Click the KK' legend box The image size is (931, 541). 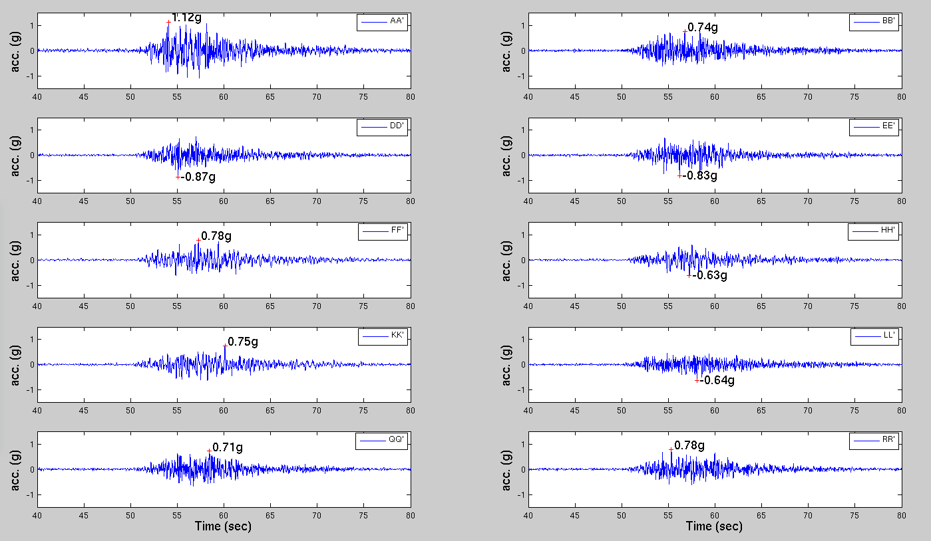coord(383,336)
